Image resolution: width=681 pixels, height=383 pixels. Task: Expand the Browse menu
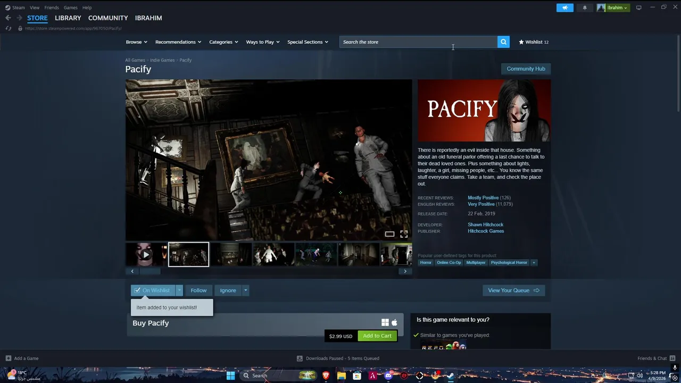tap(136, 42)
